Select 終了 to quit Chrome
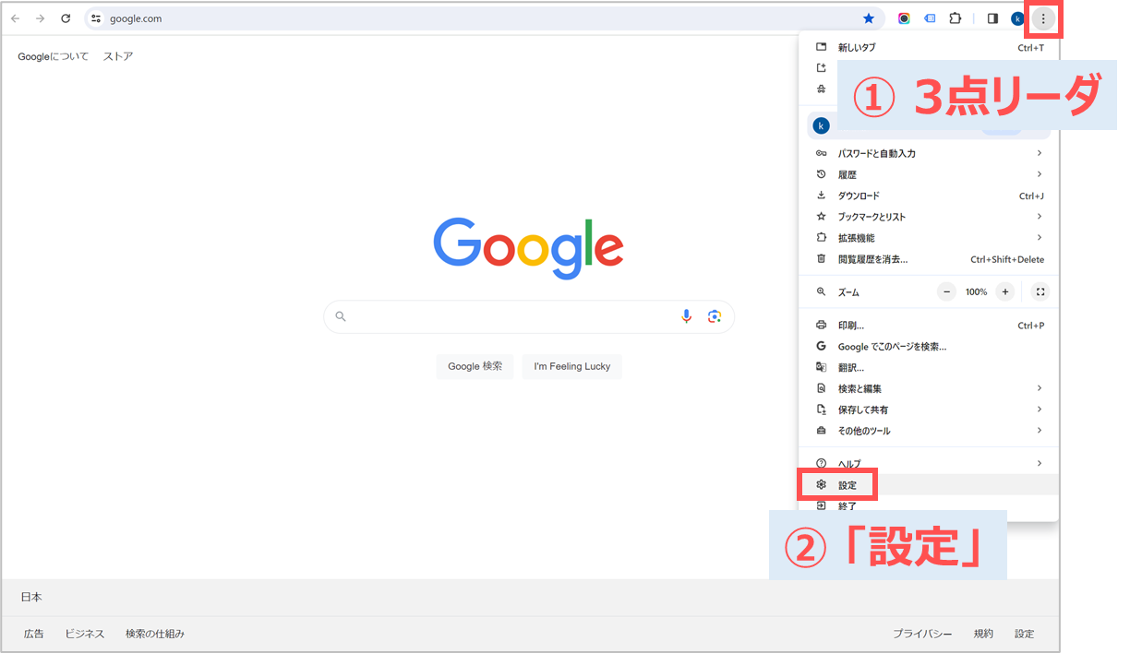The width and height of the screenshot is (1130, 653). click(929, 505)
